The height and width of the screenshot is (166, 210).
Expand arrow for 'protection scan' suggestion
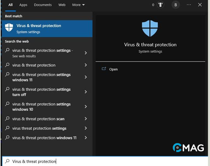click(86, 119)
